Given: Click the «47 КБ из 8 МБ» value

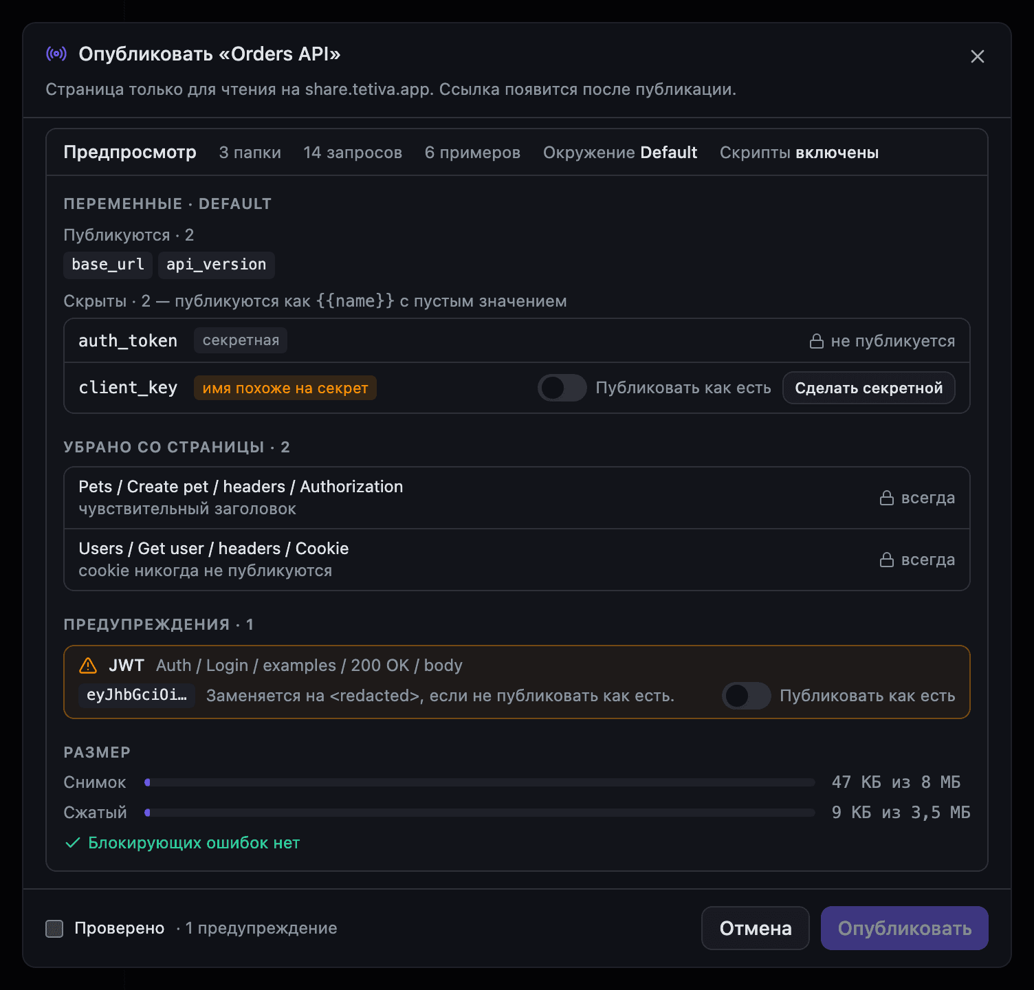Looking at the screenshot, I should pos(896,782).
